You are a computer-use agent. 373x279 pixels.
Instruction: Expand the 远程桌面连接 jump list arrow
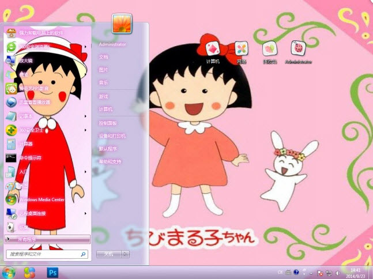pos(85,213)
